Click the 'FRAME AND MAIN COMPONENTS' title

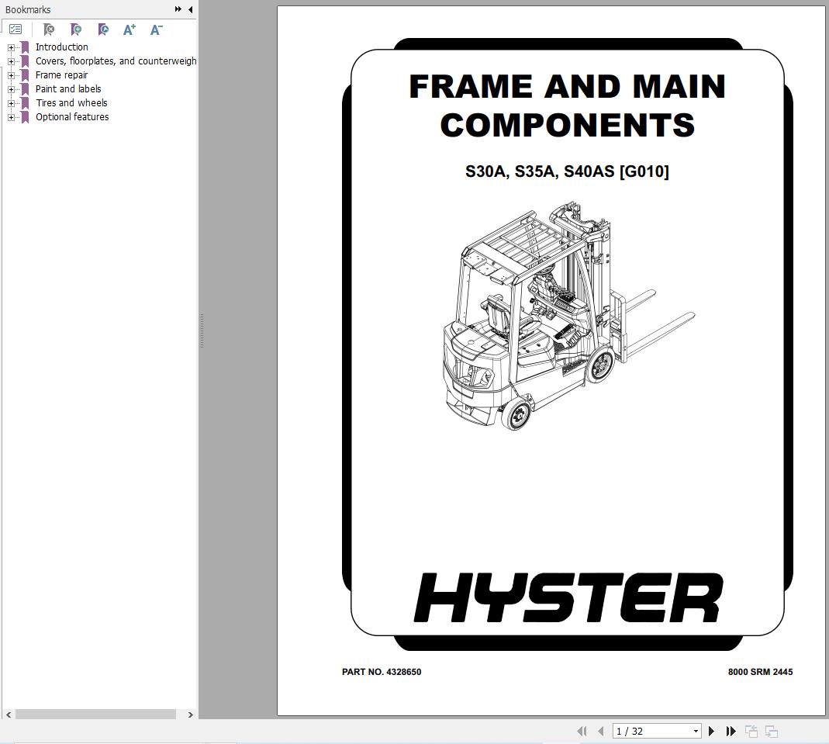click(568, 106)
